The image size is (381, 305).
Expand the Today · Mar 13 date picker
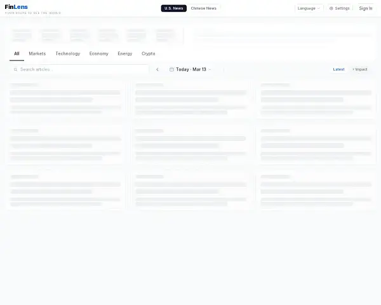click(190, 69)
